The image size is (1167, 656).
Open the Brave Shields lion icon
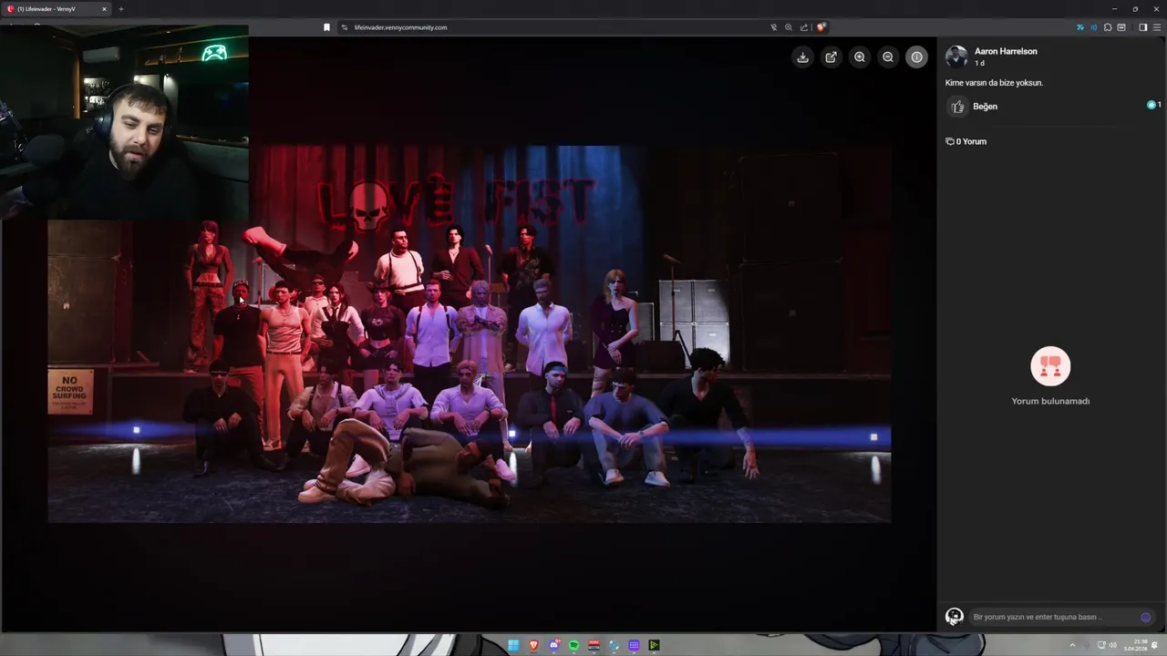[821, 27]
